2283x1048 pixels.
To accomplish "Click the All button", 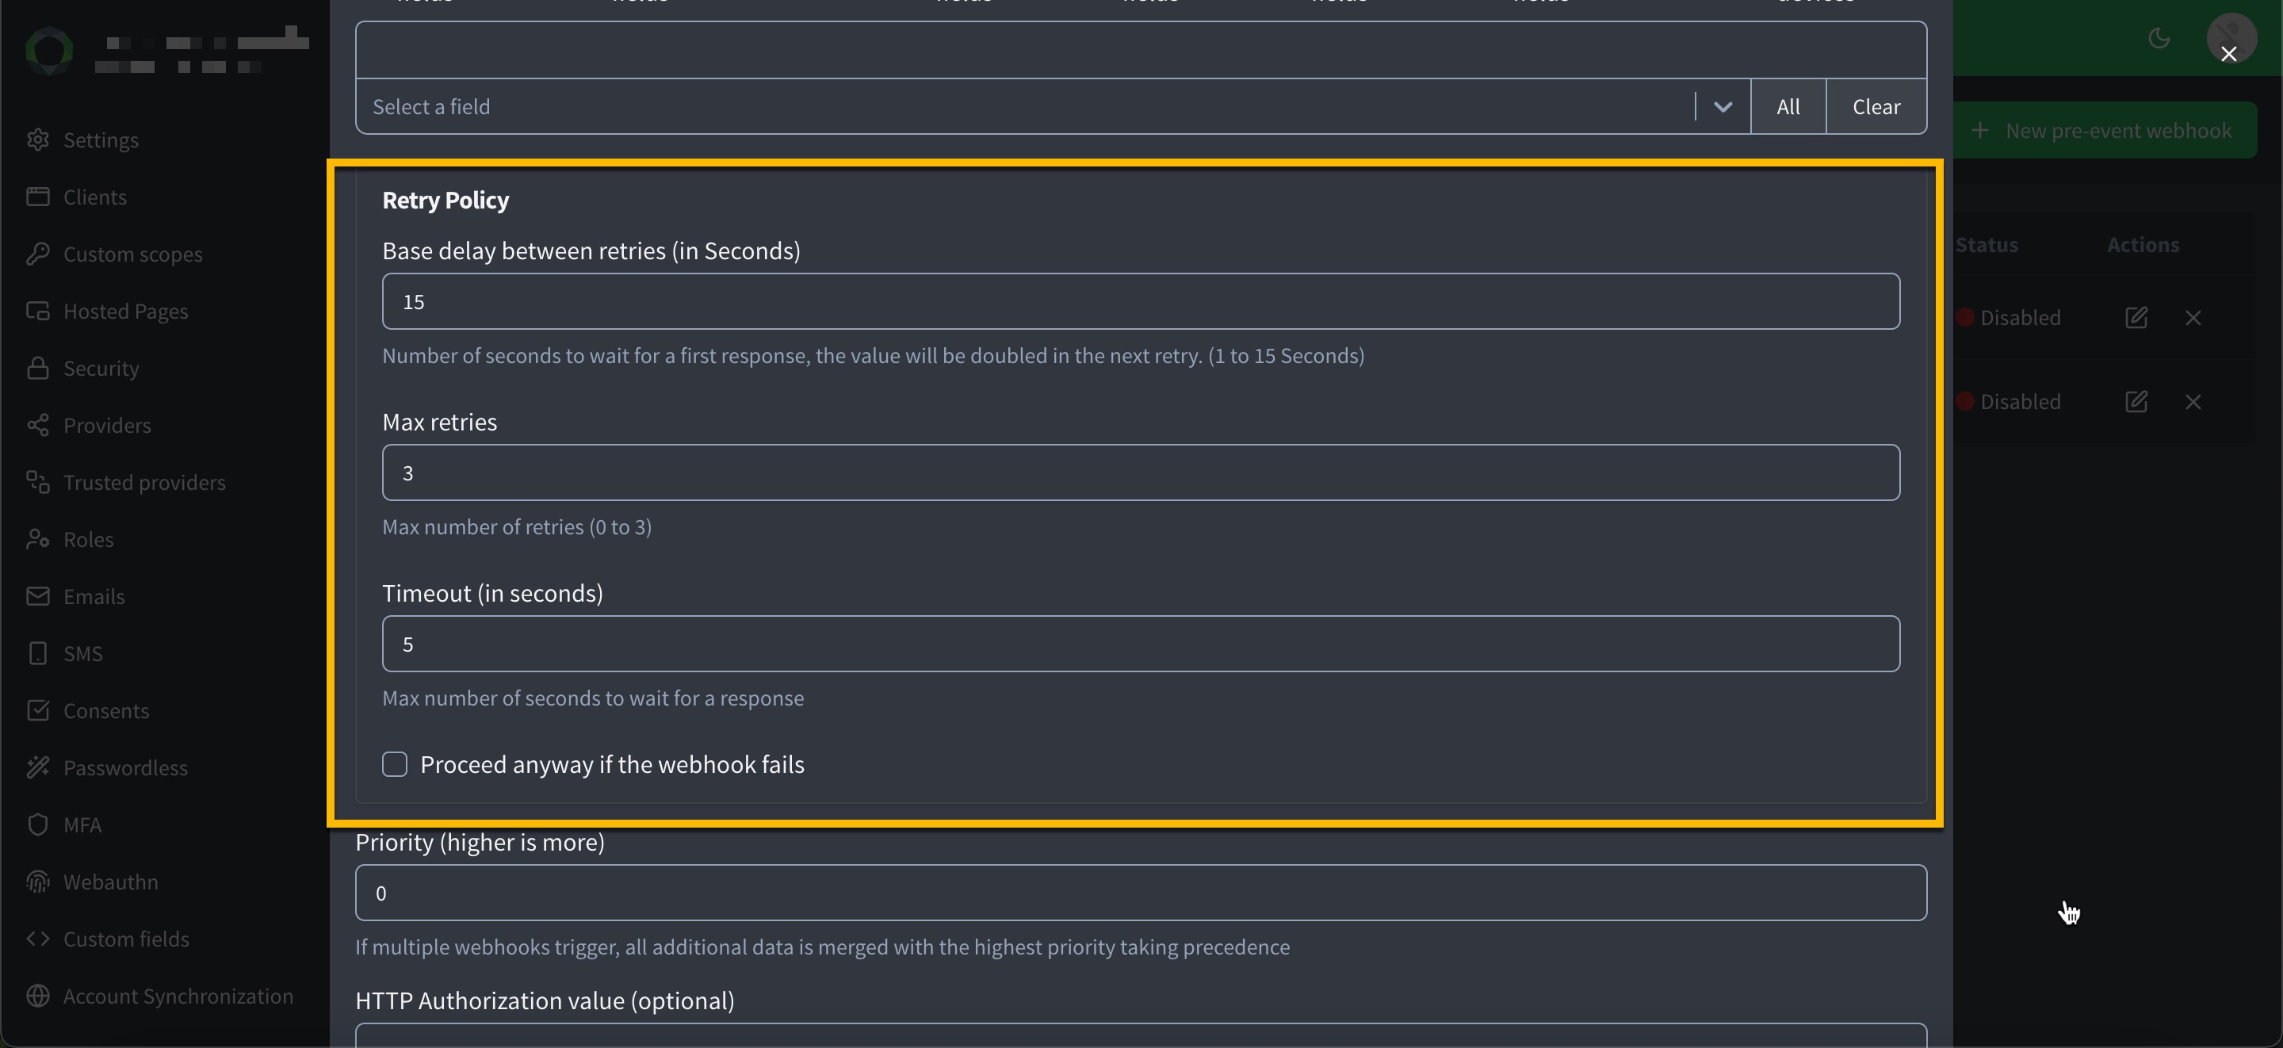I will pyautogui.click(x=1788, y=106).
